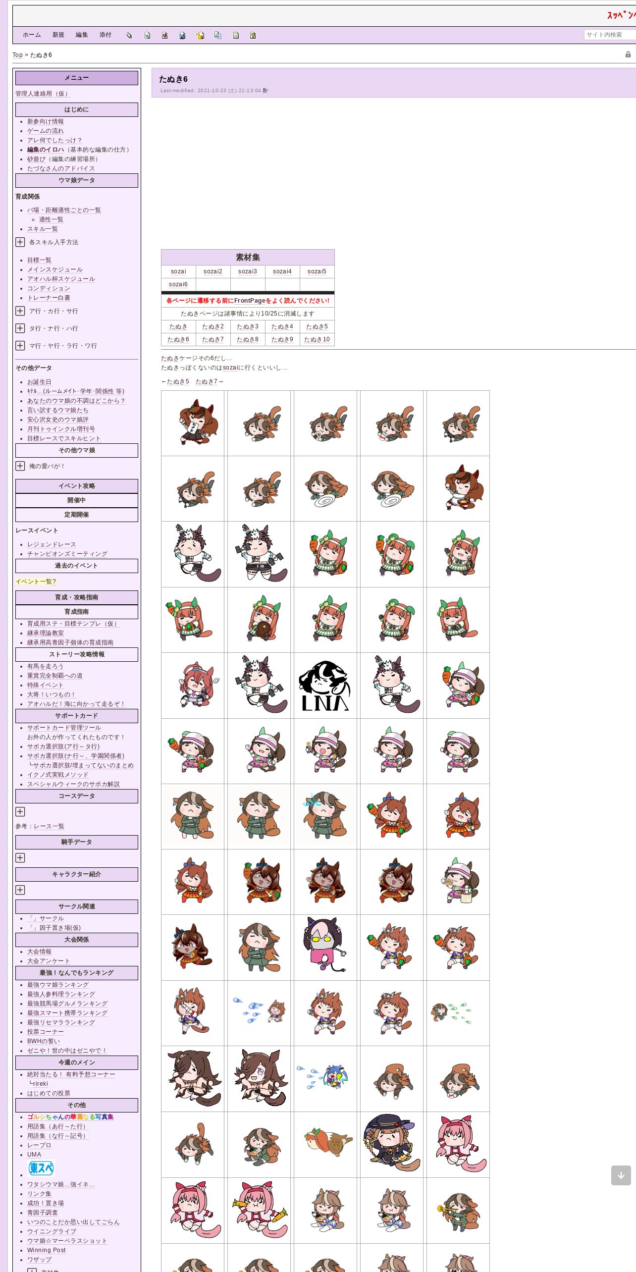Screen dimensions: 636x1272
Task: Open the 有馬を走ろう link
Action: [46, 666]
